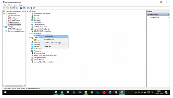Click the red X Uninstall device icon
Image resolution: width=173 pixels, height=98 pixels.
(x=34, y=8)
